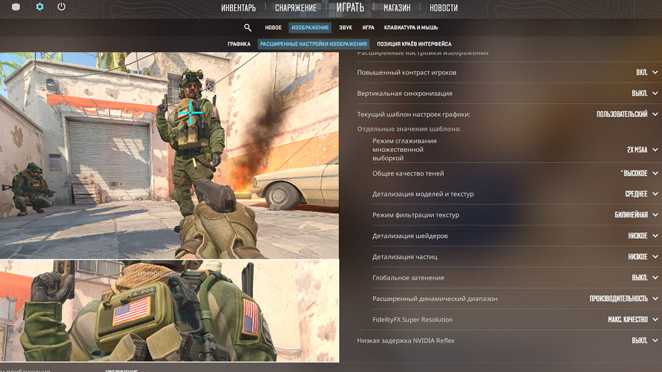Click Режим сглаживания множественной выборкой label
This screenshot has width=662, height=372.
pos(404,149)
